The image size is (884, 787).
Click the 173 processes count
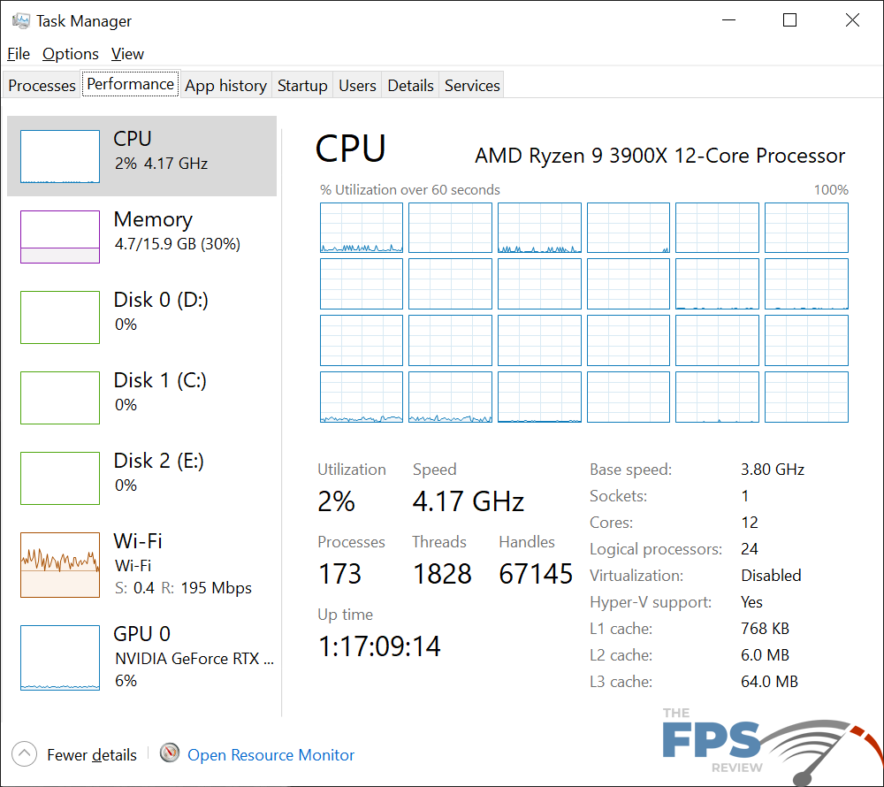point(339,574)
